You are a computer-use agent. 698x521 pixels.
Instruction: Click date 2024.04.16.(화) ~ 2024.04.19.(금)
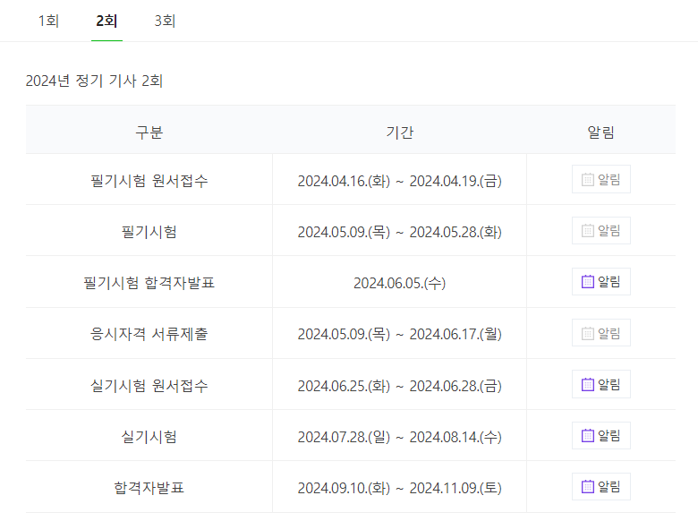399,181
